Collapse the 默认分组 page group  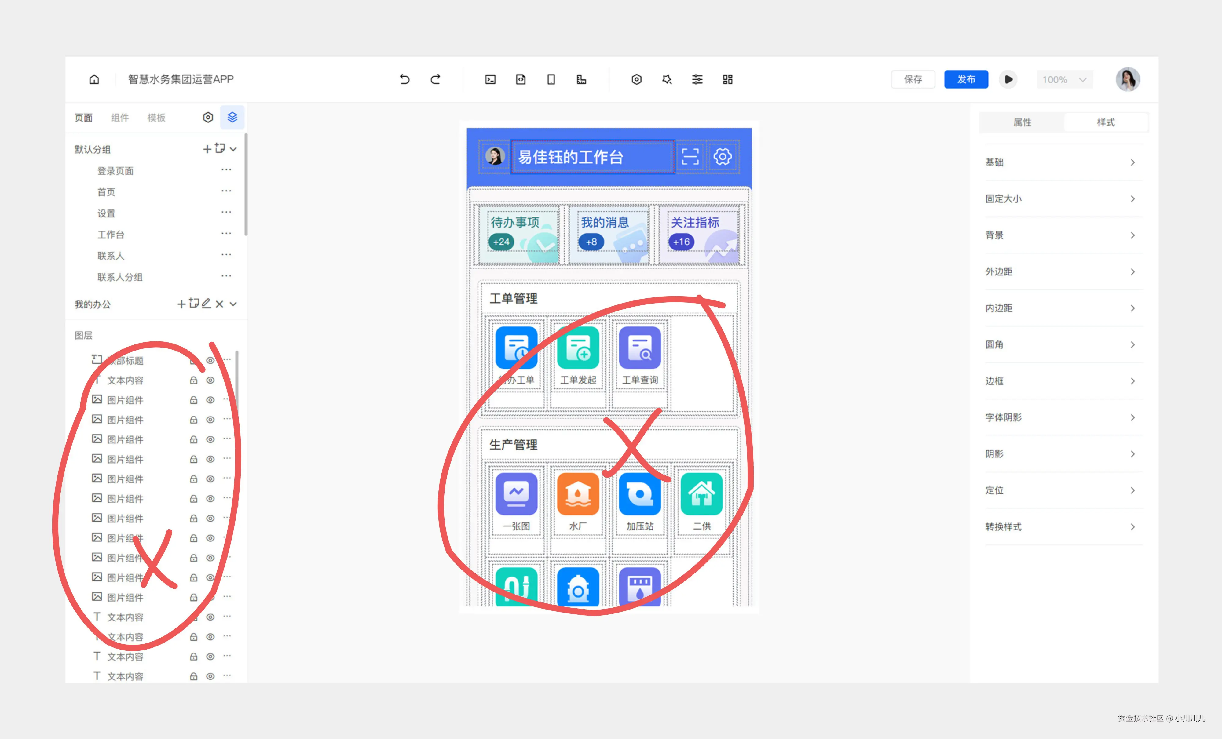tap(234, 149)
